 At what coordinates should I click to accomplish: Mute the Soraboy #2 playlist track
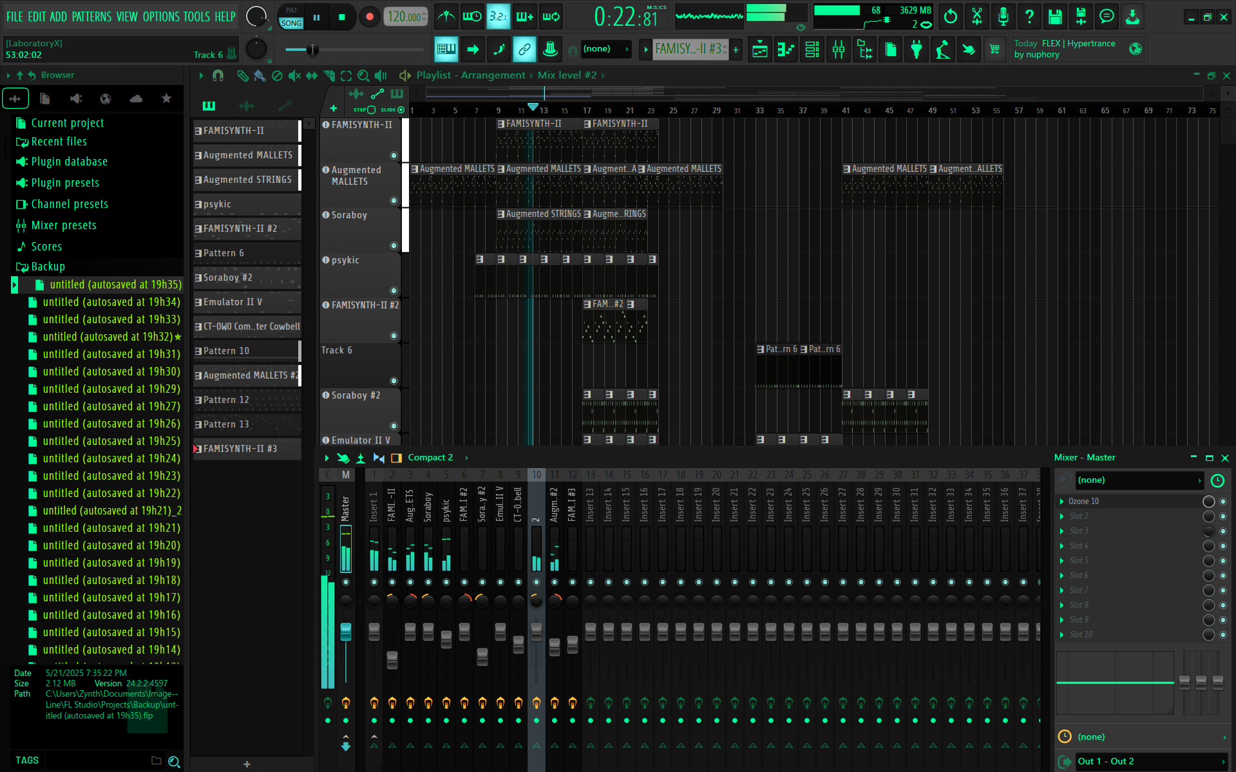pos(394,426)
